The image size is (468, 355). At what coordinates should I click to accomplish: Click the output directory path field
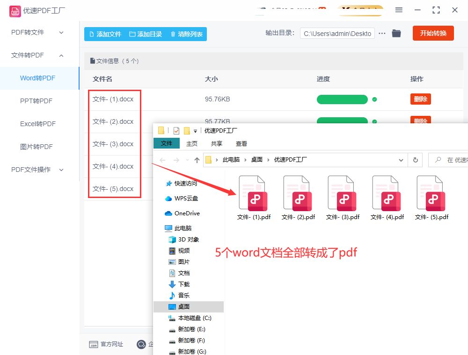pyautogui.click(x=337, y=33)
